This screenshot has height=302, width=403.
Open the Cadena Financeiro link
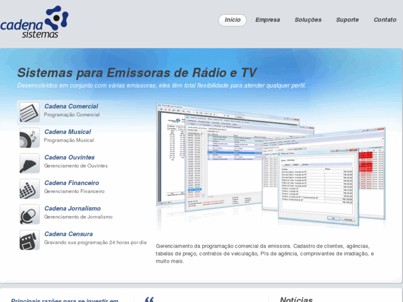[72, 183]
